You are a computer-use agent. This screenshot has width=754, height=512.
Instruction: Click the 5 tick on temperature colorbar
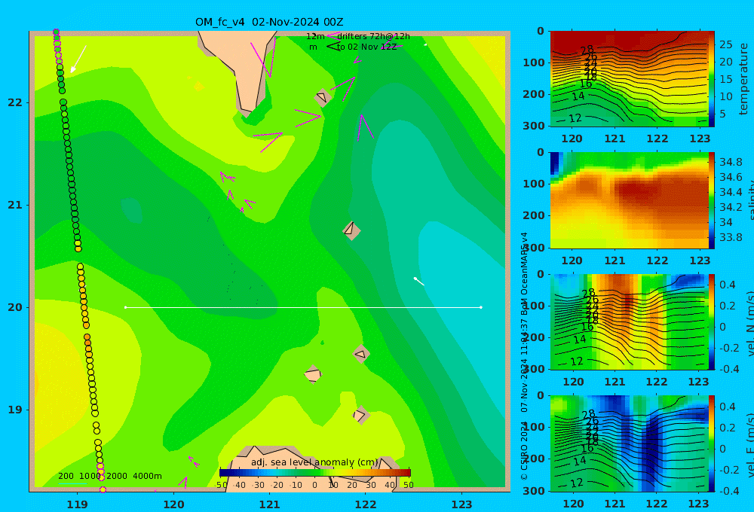click(722, 114)
